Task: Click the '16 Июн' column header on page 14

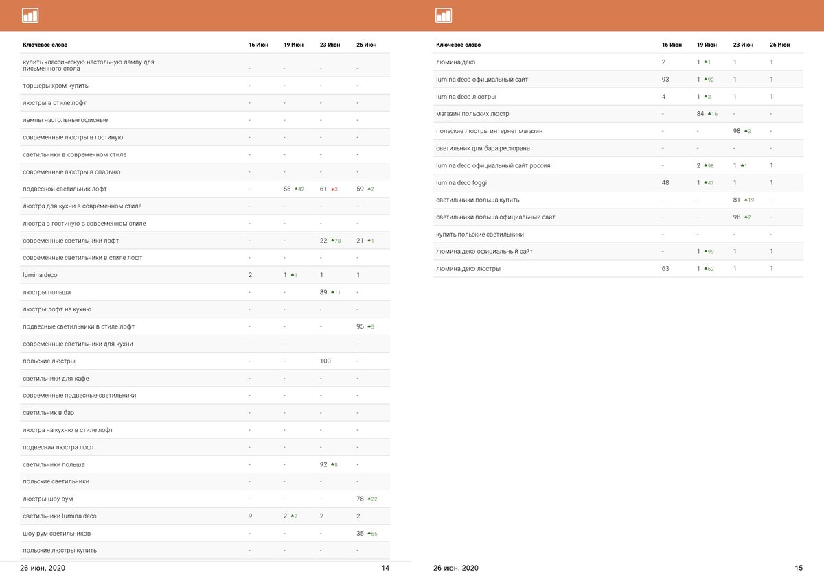Action: [258, 45]
